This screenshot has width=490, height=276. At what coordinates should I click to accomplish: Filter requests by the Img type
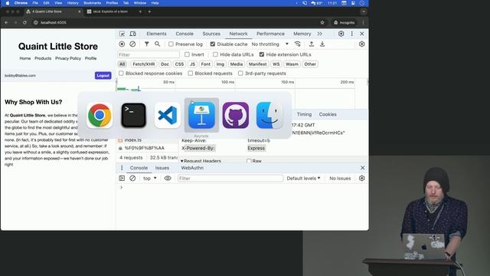tap(220, 64)
